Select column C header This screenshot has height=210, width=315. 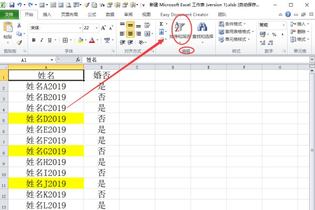click(137, 68)
